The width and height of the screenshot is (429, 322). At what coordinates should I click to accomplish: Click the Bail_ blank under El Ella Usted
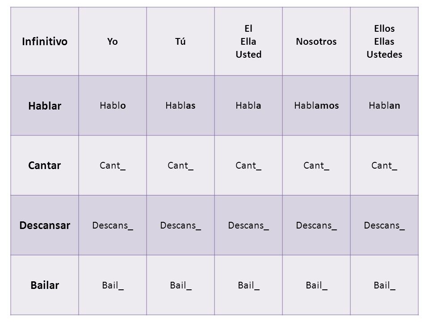tap(248, 285)
